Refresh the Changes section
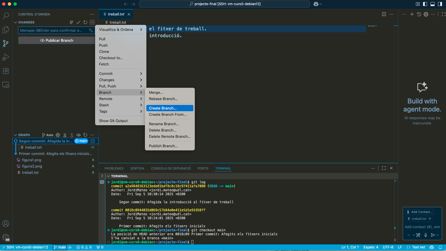 click(x=85, y=22)
